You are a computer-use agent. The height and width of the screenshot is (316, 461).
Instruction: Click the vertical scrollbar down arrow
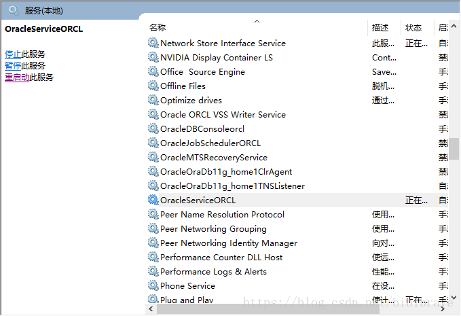[454, 298]
